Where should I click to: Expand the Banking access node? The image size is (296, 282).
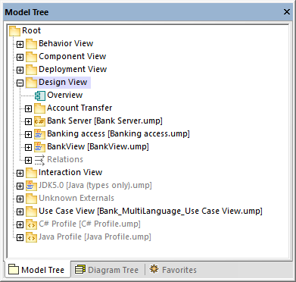pyautogui.click(x=29, y=135)
